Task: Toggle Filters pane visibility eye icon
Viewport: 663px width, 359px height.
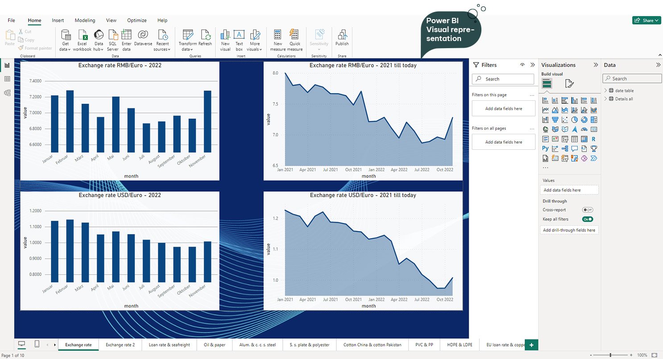Action: pyautogui.click(x=522, y=65)
